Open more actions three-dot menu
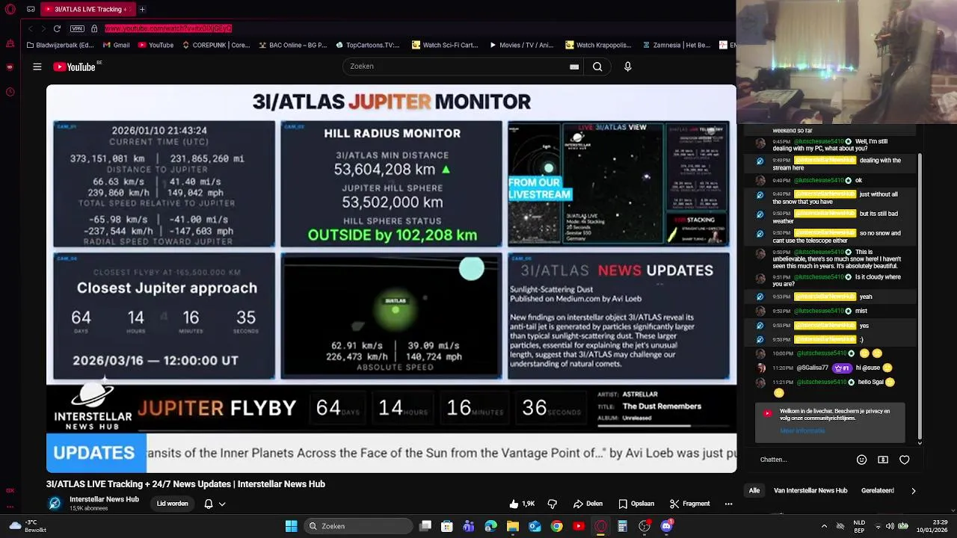 coord(728,504)
